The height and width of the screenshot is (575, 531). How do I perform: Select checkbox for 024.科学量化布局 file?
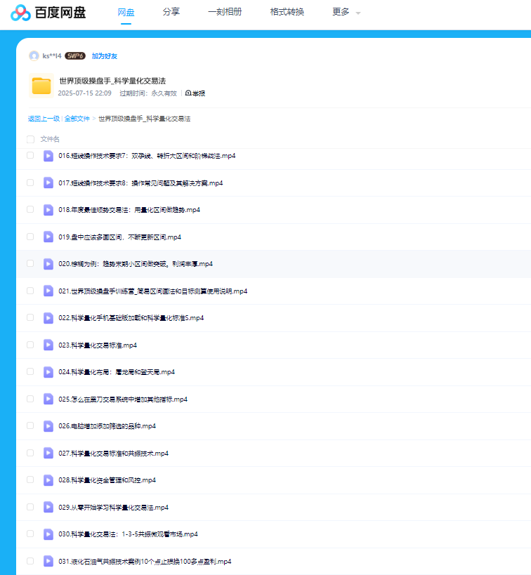pos(30,371)
